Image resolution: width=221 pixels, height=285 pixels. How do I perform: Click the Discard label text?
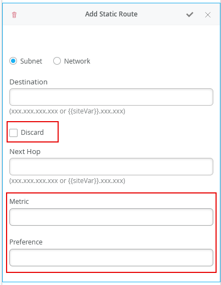pos(32,133)
